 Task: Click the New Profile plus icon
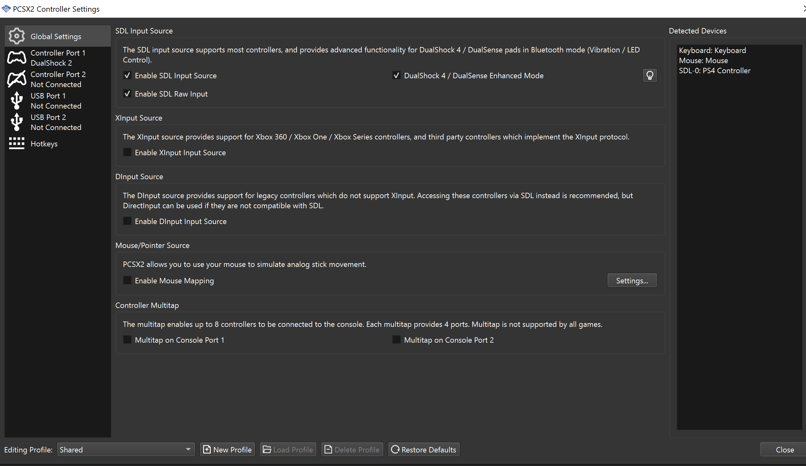(207, 449)
